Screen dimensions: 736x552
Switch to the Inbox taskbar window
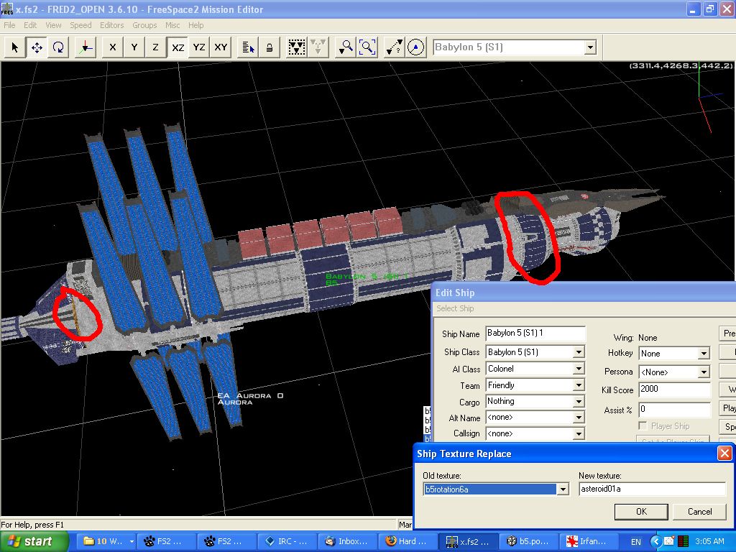[x=348, y=541]
